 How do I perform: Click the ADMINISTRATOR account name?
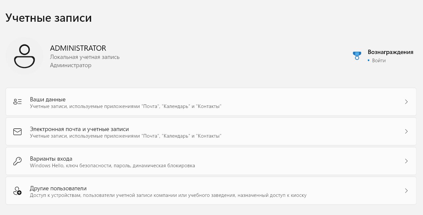point(78,48)
